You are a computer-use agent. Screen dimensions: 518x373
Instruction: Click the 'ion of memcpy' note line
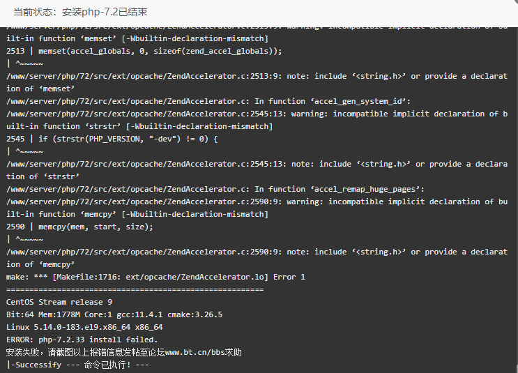pyautogui.click(x=40, y=264)
